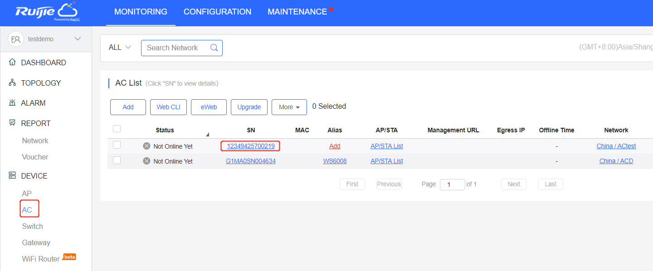
Task: Switch to the CONFIGURATION tab
Action: point(217,12)
